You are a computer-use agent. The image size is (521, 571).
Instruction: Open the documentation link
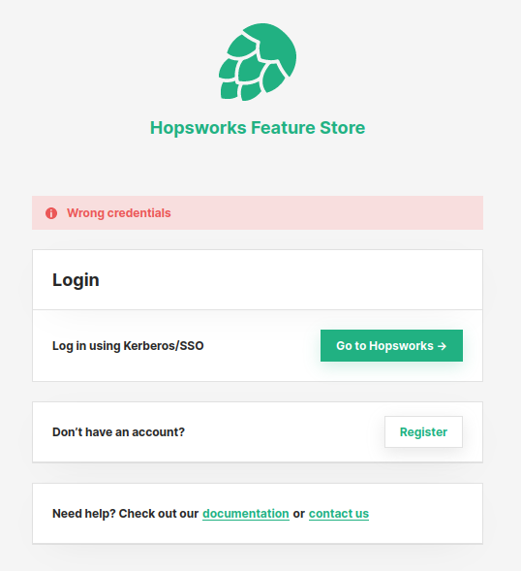coord(246,514)
